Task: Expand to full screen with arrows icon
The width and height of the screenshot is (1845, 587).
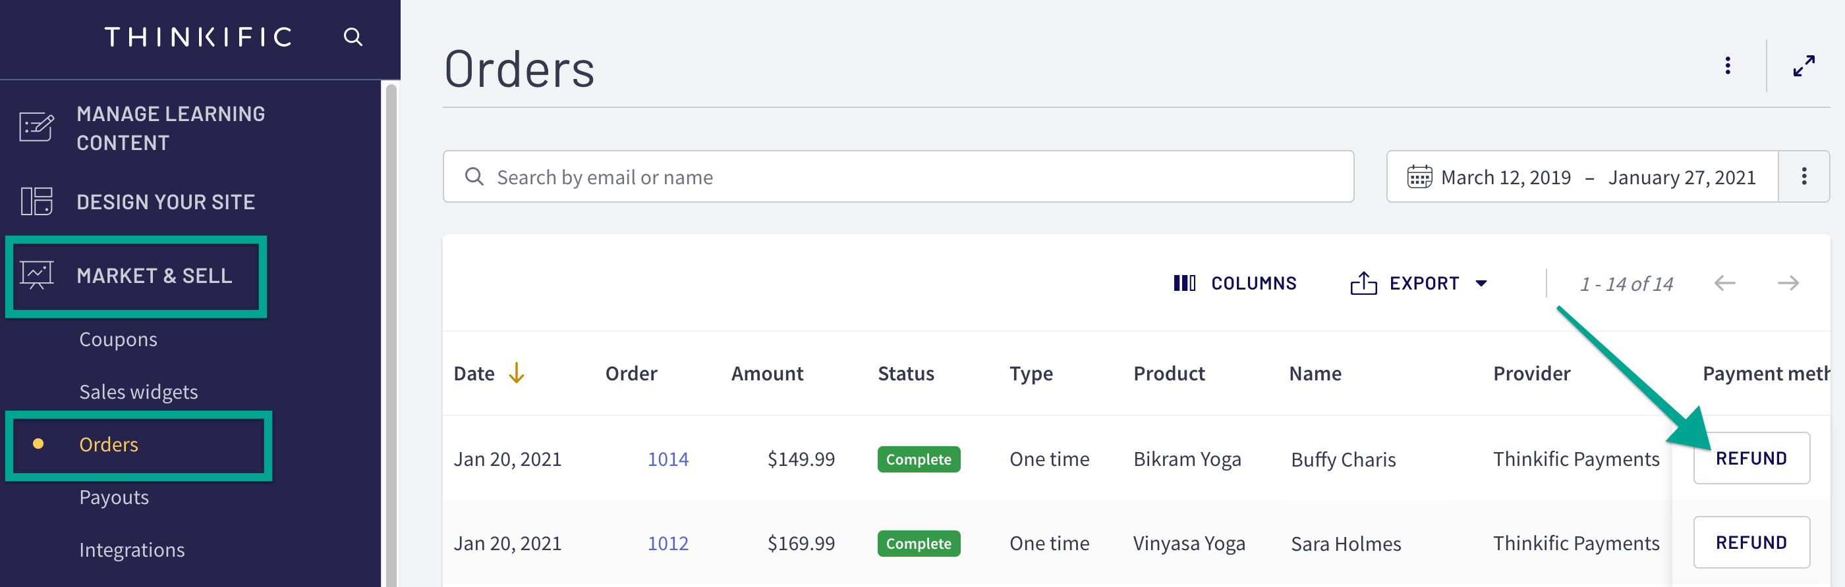Action: point(1803,66)
